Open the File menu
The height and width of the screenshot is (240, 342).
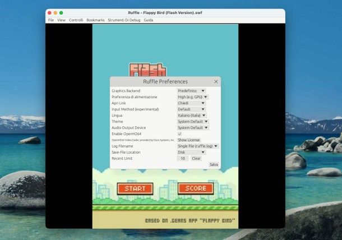point(51,20)
